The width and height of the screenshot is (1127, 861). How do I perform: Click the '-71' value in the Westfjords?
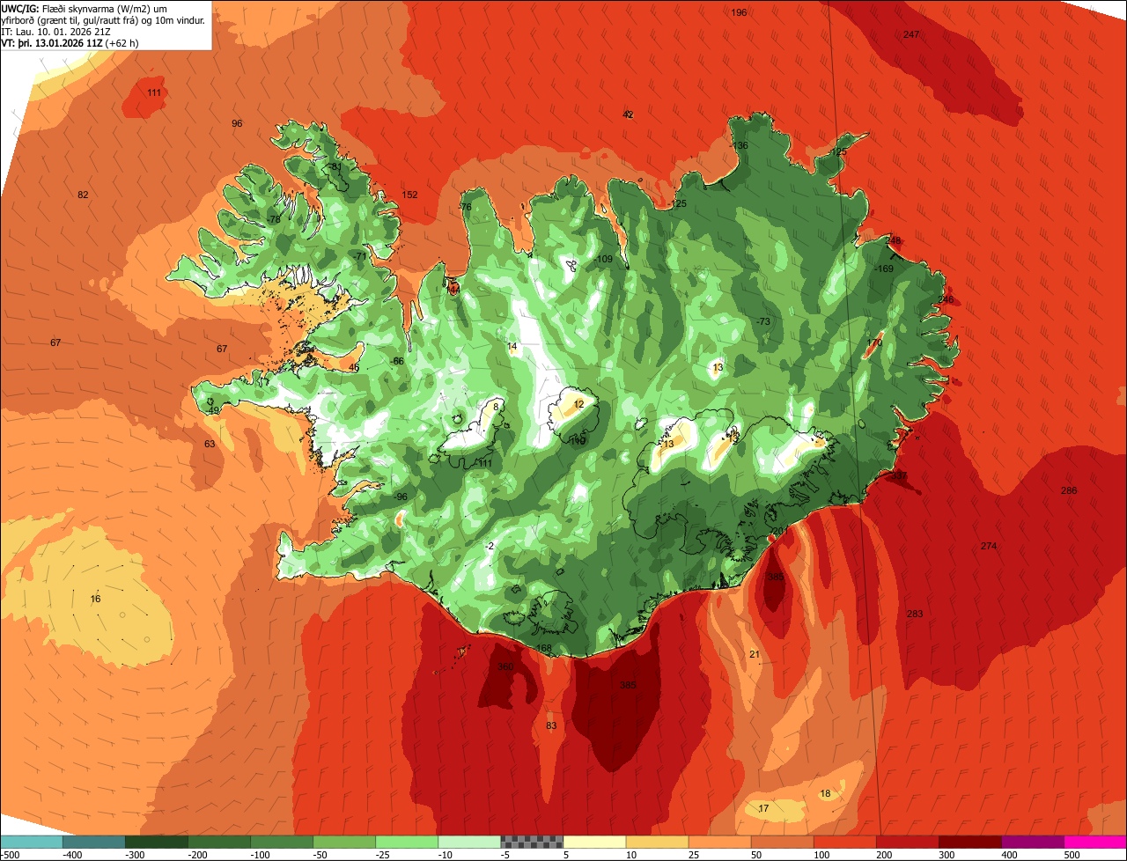tap(358, 256)
